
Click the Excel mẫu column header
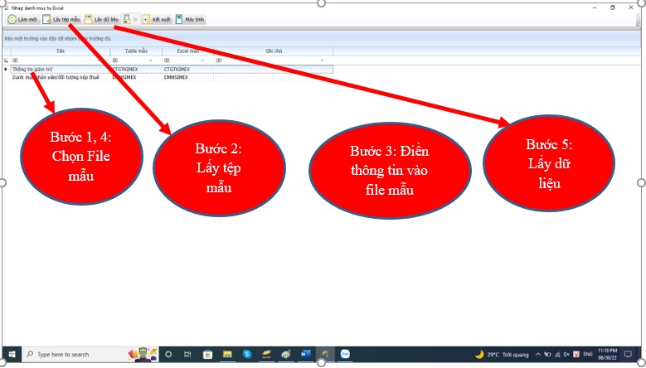coord(187,51)
